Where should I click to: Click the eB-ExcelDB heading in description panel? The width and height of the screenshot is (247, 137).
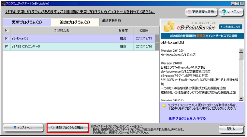coord(172,42)
